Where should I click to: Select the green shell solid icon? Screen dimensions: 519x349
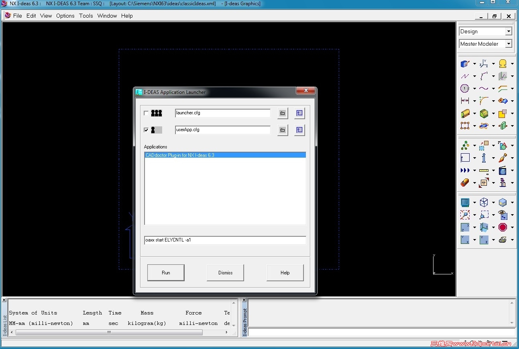point(484,114)
